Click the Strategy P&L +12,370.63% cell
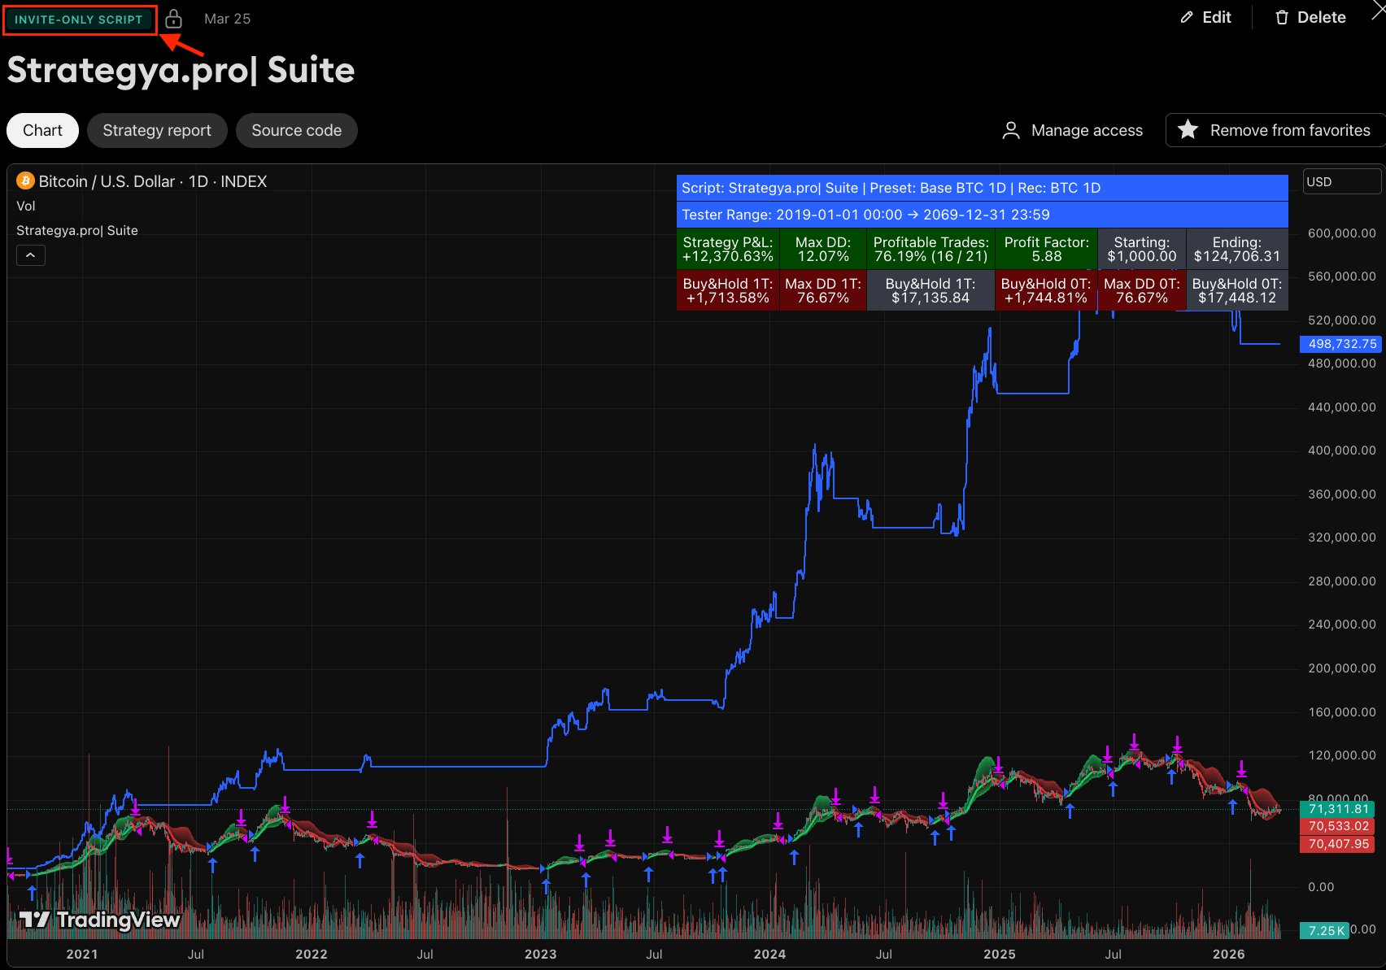The width and height of the screenshot is (1386, 970). click(728, 249)
